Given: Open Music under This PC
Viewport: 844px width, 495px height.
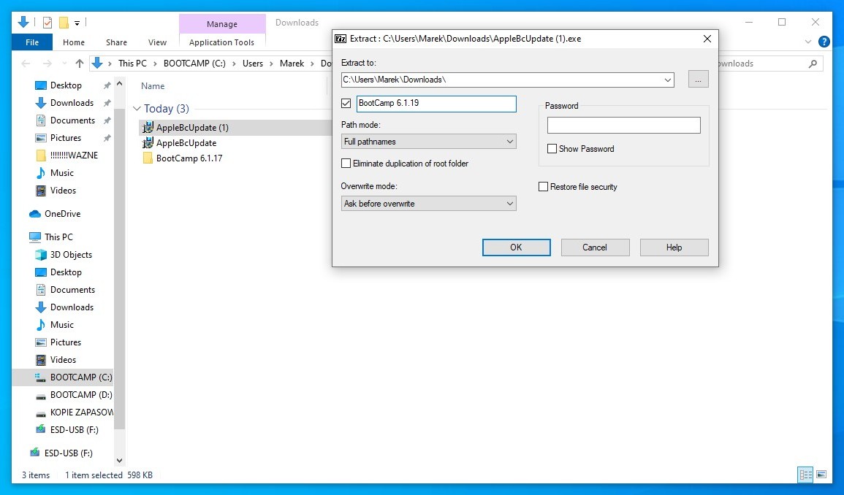Looking at the screenshot, I should 54,325.
